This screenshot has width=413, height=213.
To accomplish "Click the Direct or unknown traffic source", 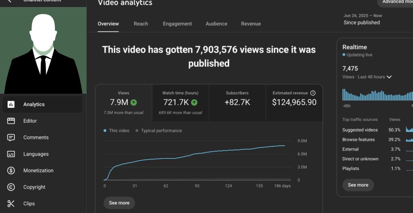I will point(360,159).
